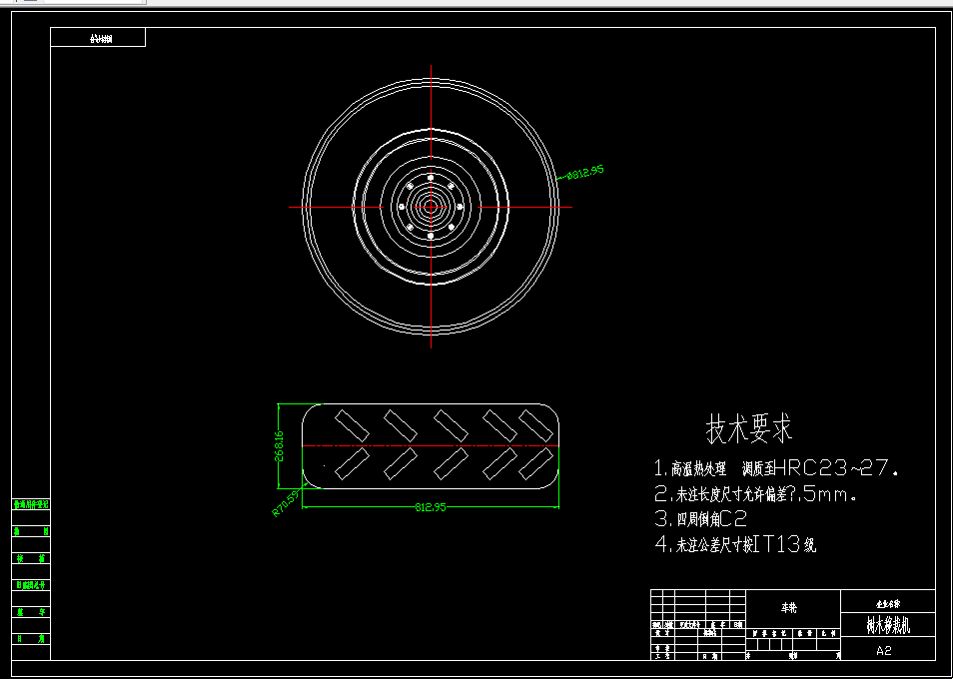Click the center point of the wheel hub
The width and height of the screenshot is (953, 679).
click(x=431, y=207)
